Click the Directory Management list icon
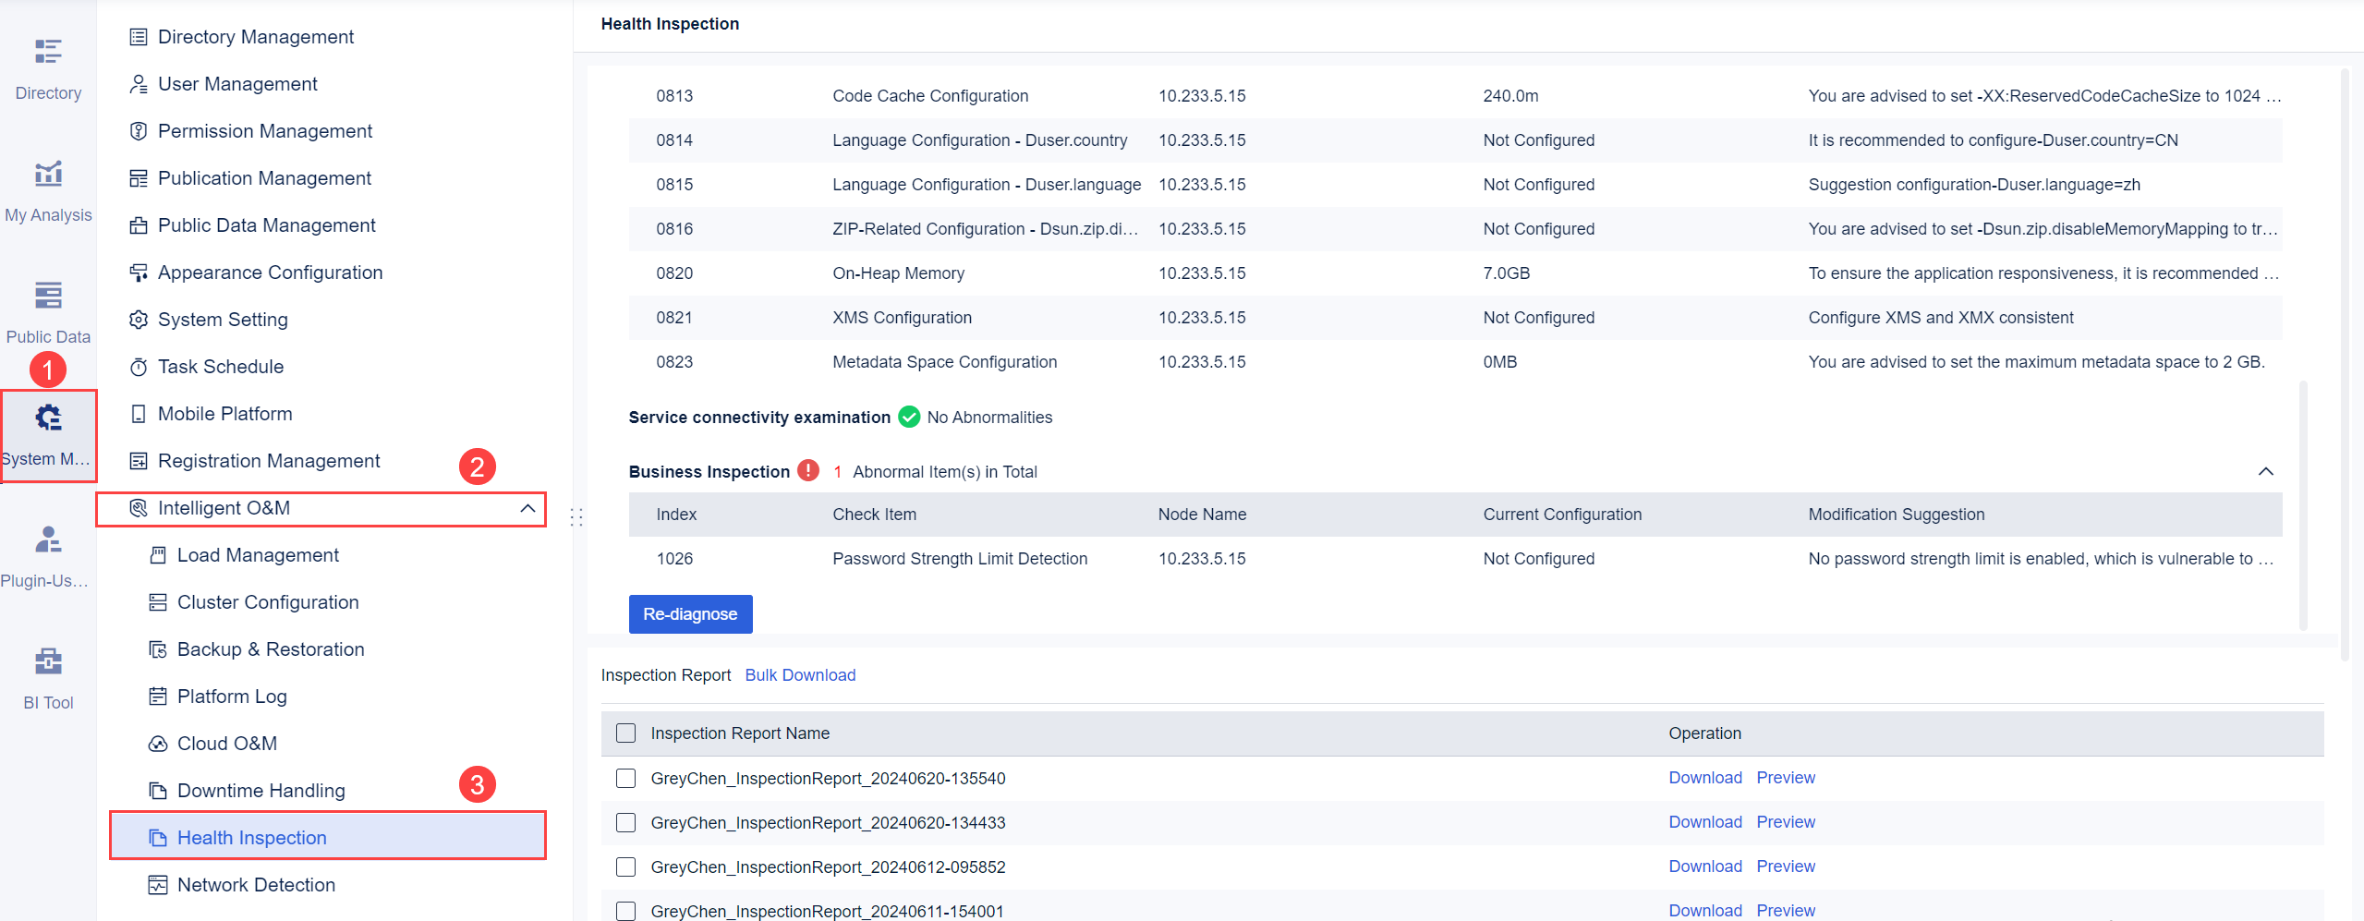Screen dimensions: 2364x921 coord(139,37)
